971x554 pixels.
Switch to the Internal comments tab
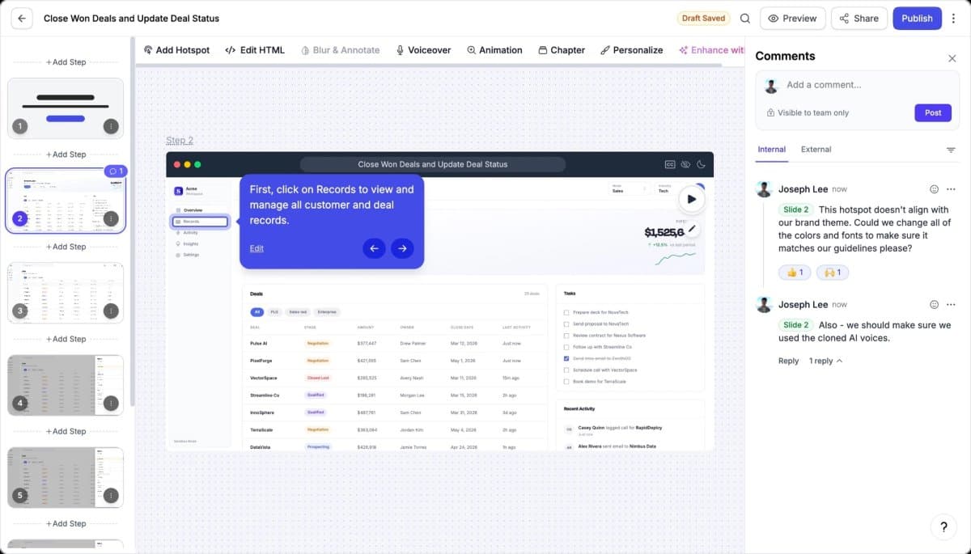click(771, 150)
